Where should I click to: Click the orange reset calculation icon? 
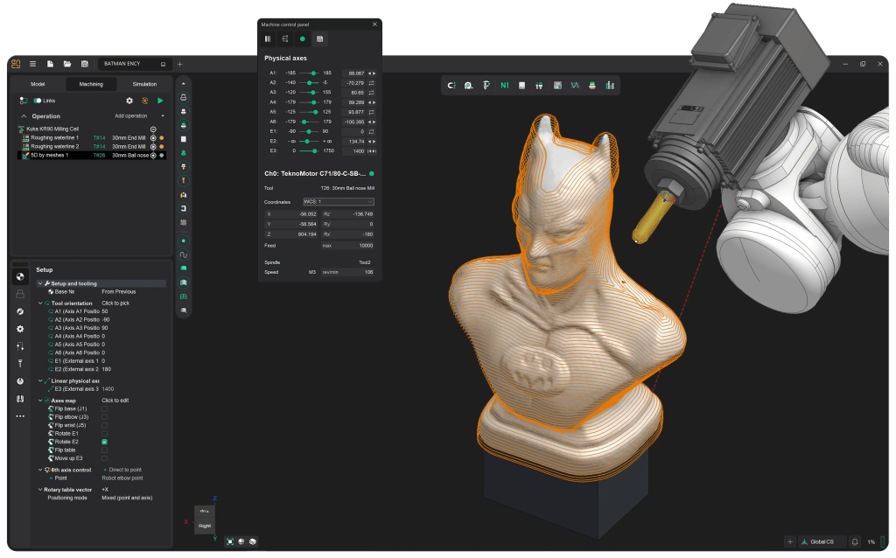[144, 101]
